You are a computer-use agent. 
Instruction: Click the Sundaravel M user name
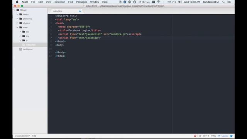211,2
